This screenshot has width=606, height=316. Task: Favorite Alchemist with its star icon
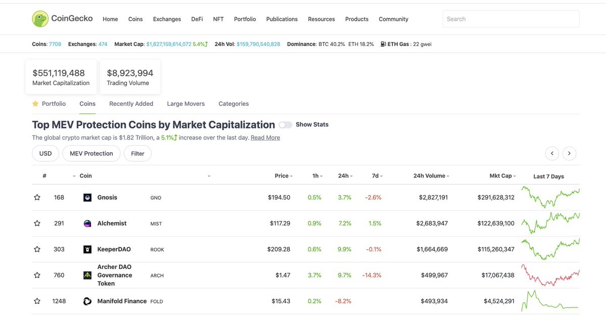pyautogui.click(x=37, y=223)
